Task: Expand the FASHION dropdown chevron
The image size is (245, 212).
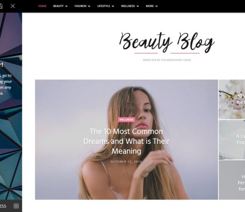Action: 89,6
